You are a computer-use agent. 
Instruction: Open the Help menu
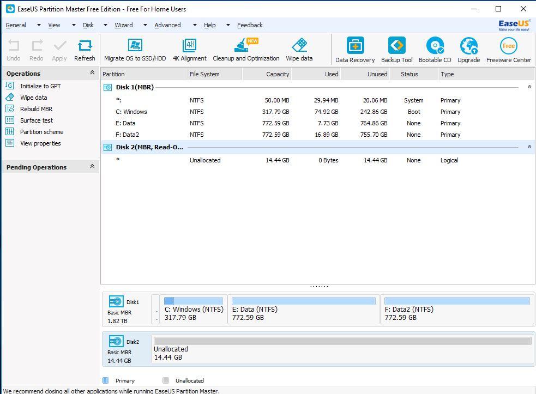(209, 25)
